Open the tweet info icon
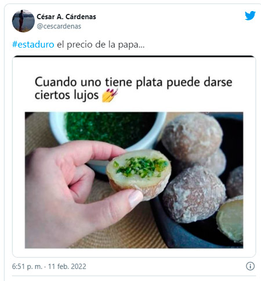Screen dimensions: 261x281 coord(250,266)
